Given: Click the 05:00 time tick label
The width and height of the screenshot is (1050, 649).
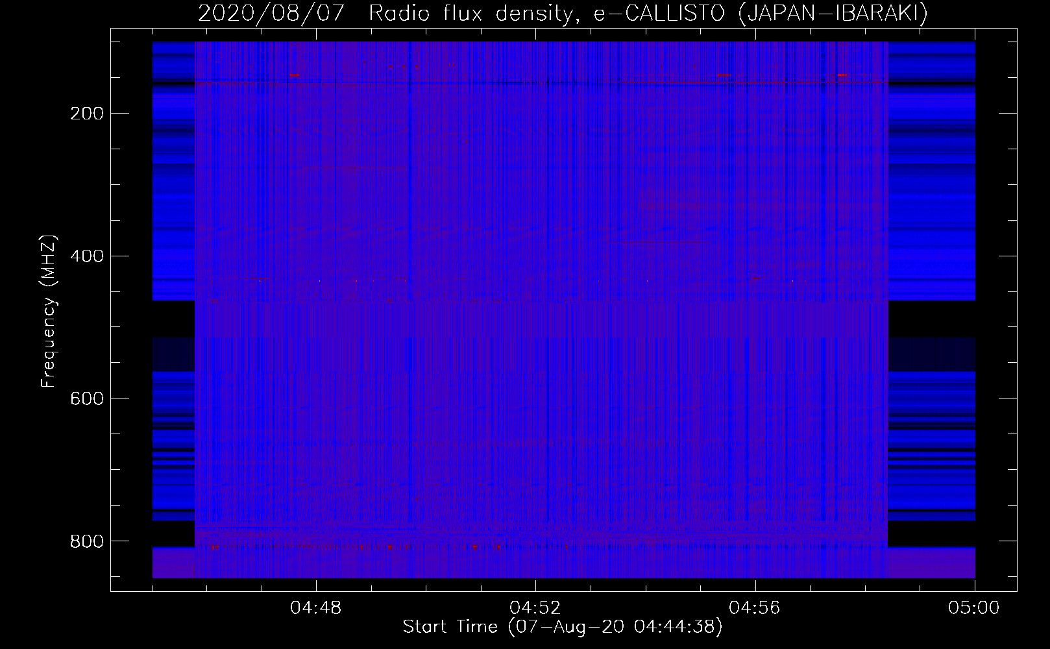Looking at the screenshot, I should (974, 608).
